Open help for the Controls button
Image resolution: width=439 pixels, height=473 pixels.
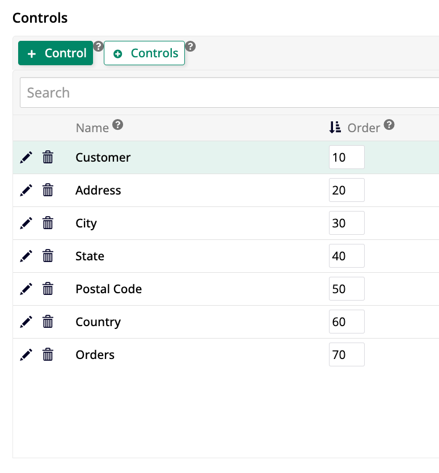point(189,48)
